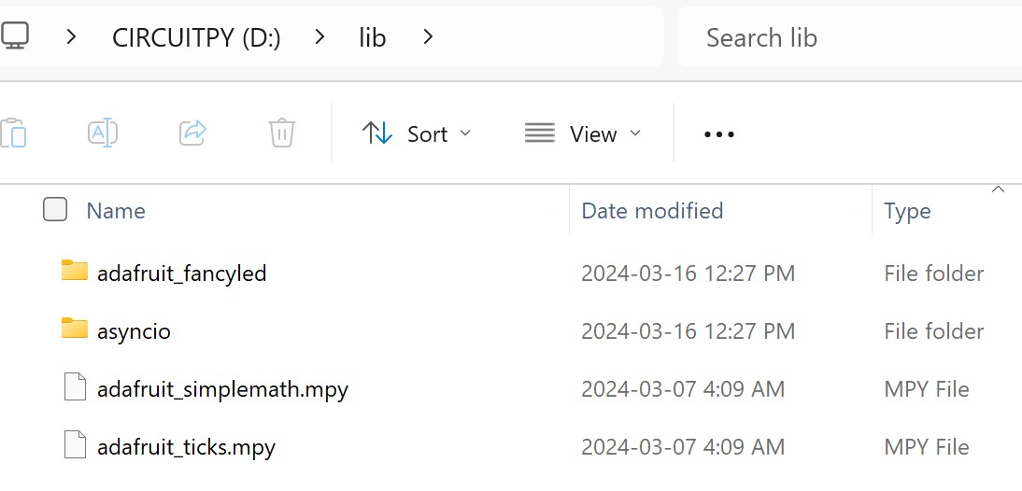Click the Share arrow icon
This screenshot has height=491, width=1022.
[x=192, y=133]
